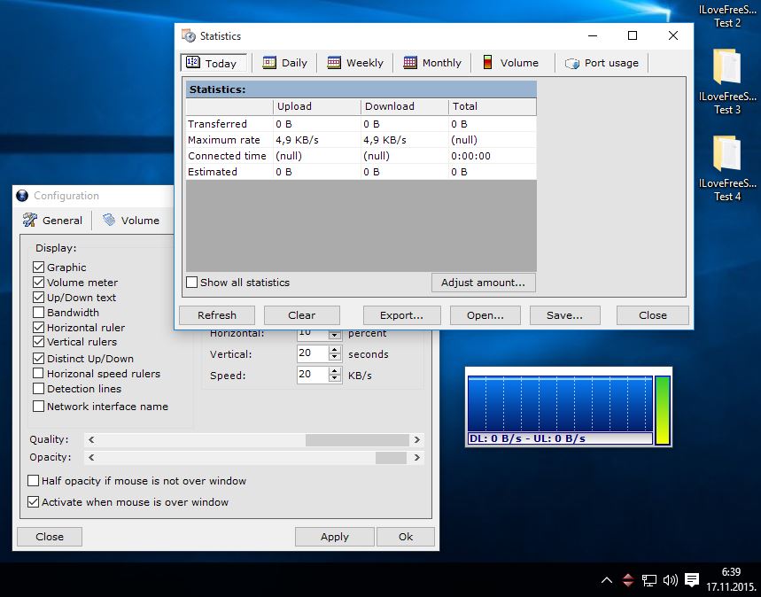Image resolution: width=761 pixels, height=597 pixels.
Task: Click the Port usage tab icon
Action: [572, 63]
